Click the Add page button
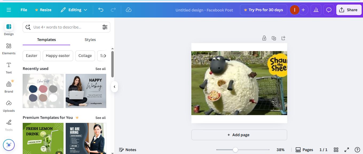 click(x=239, y=135)
